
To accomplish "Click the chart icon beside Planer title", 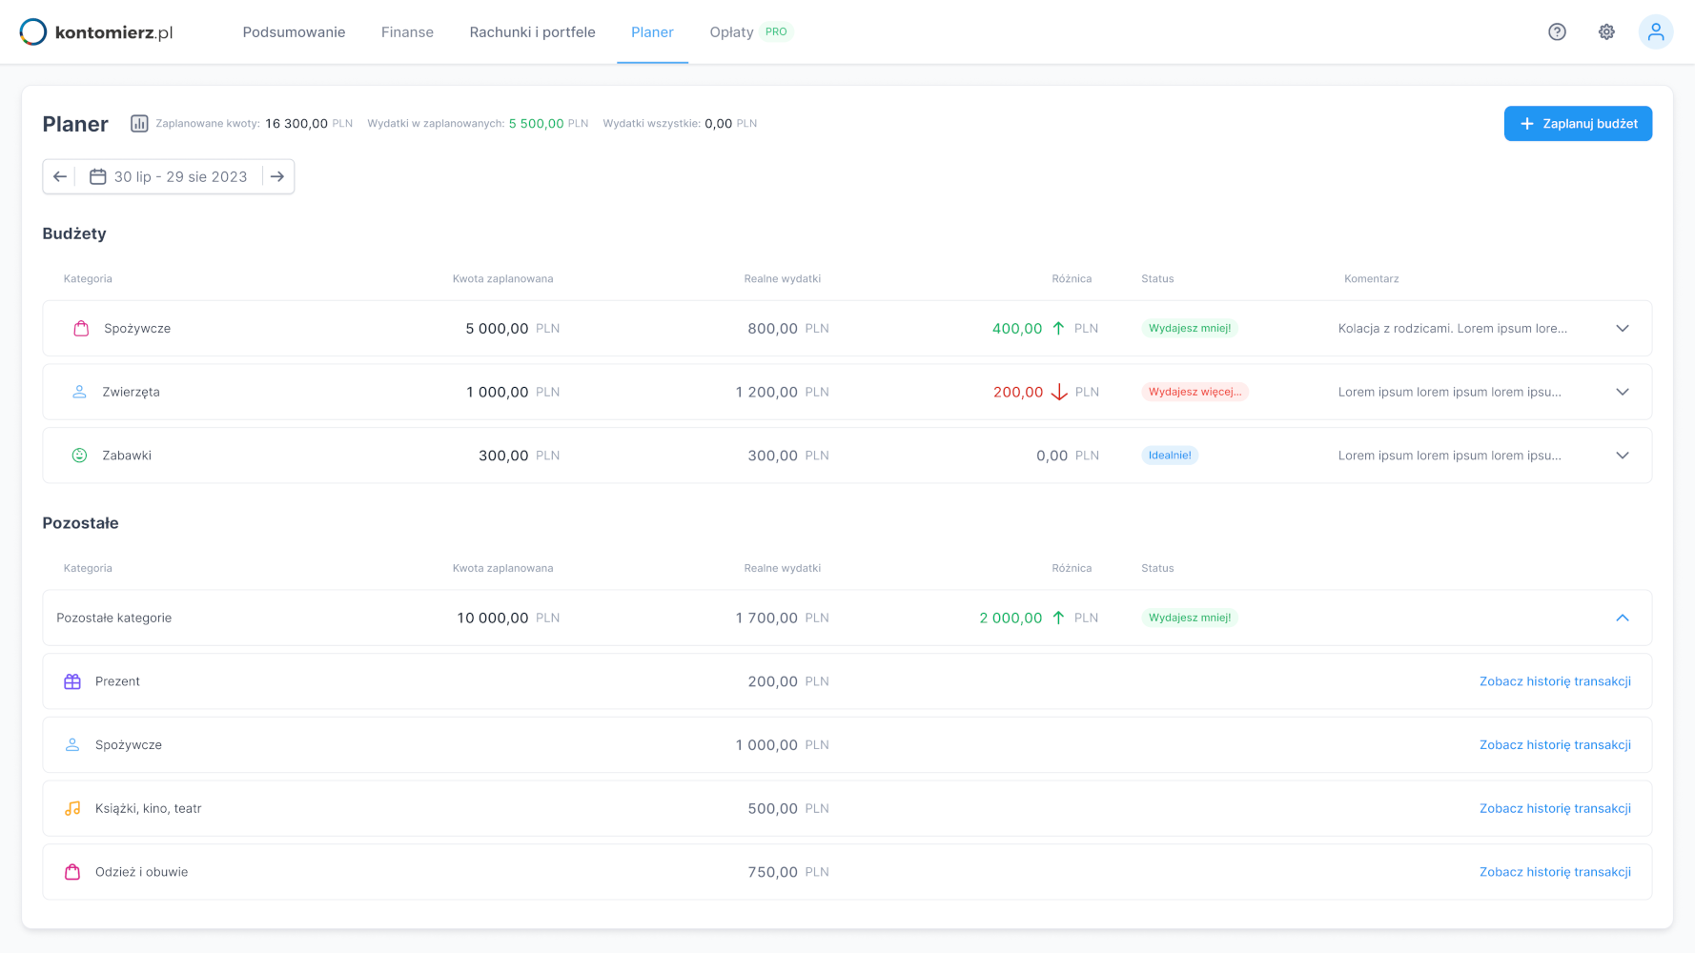I will [x=139, y=124].
